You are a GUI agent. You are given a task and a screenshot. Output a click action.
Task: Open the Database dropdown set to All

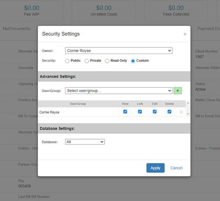pyautogui.click(x=85, y=142)
